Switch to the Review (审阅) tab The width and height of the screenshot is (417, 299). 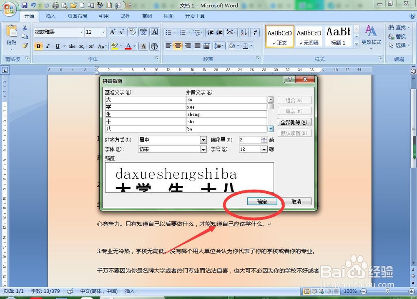coord(147,16)
